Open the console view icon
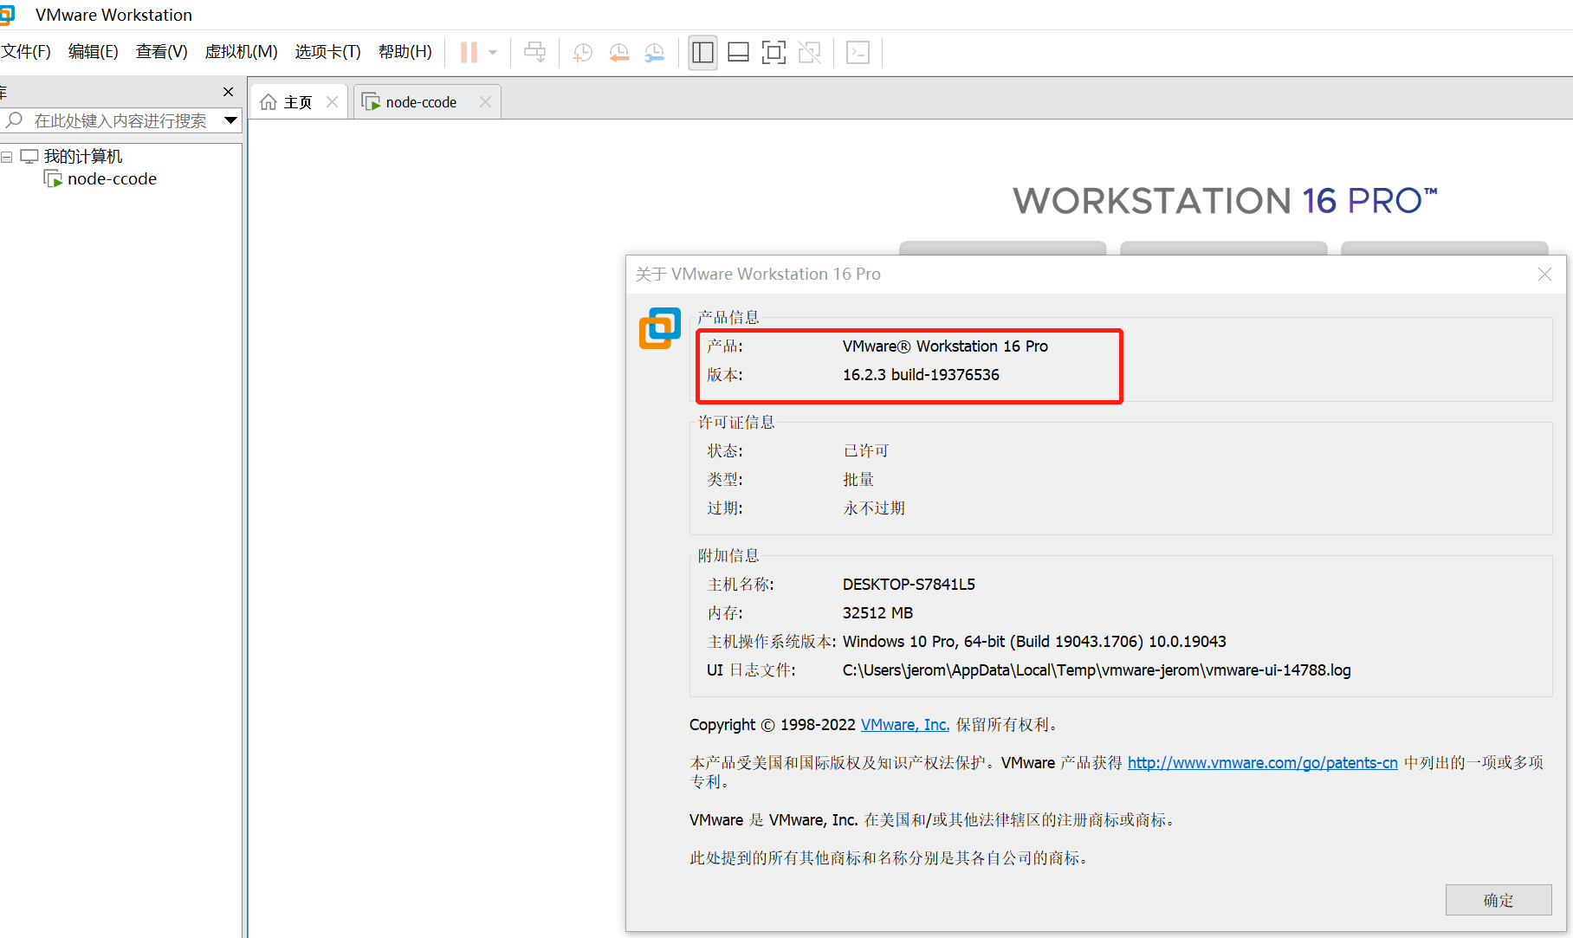The width and height of the screenshot is (1573, 938). click(858, 53)
